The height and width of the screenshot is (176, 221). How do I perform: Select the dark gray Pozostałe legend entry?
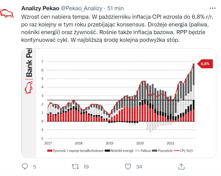coord(164,151)
